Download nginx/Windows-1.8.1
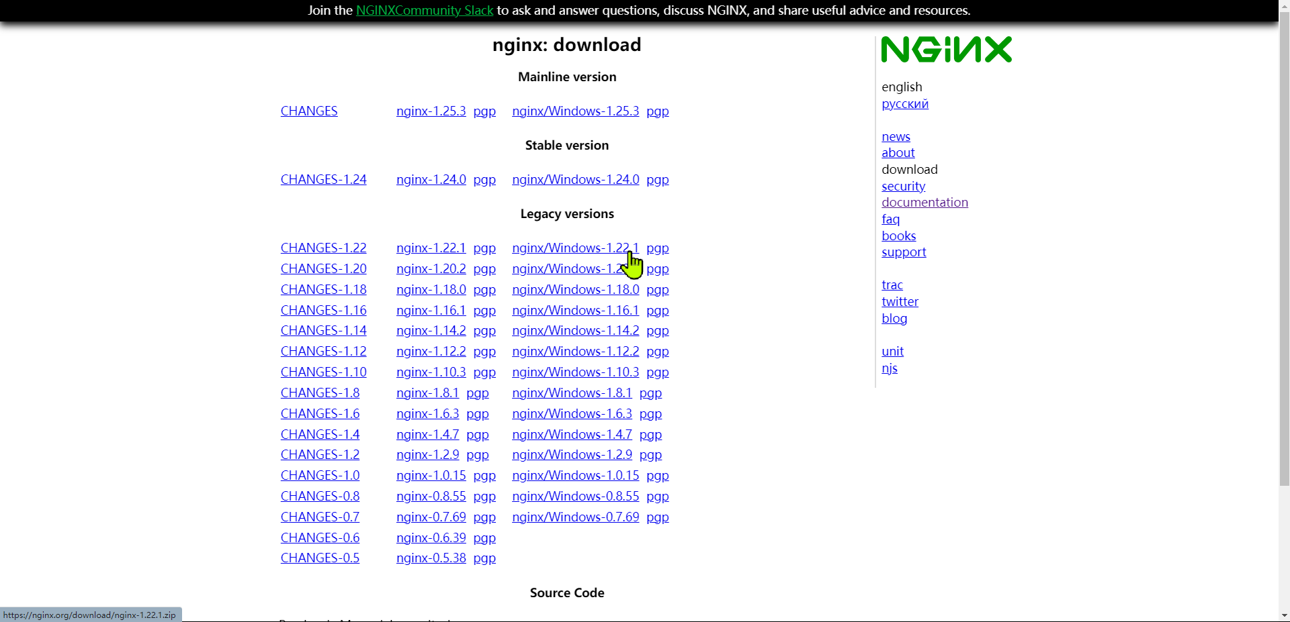Image resolution: width=1290 pixels, height=622 pixels. click(x=572, y=393)
